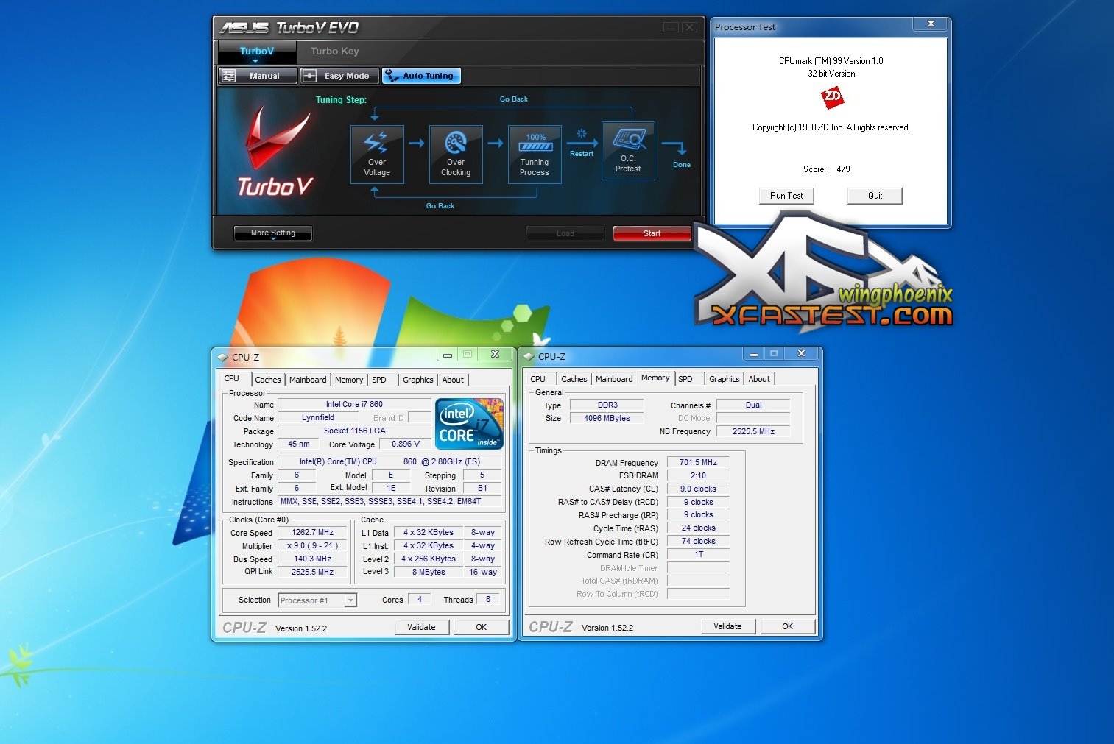This screenshot has height=744, width=1114.
Task: Click the Load button in TurboV
Action: 565,233
